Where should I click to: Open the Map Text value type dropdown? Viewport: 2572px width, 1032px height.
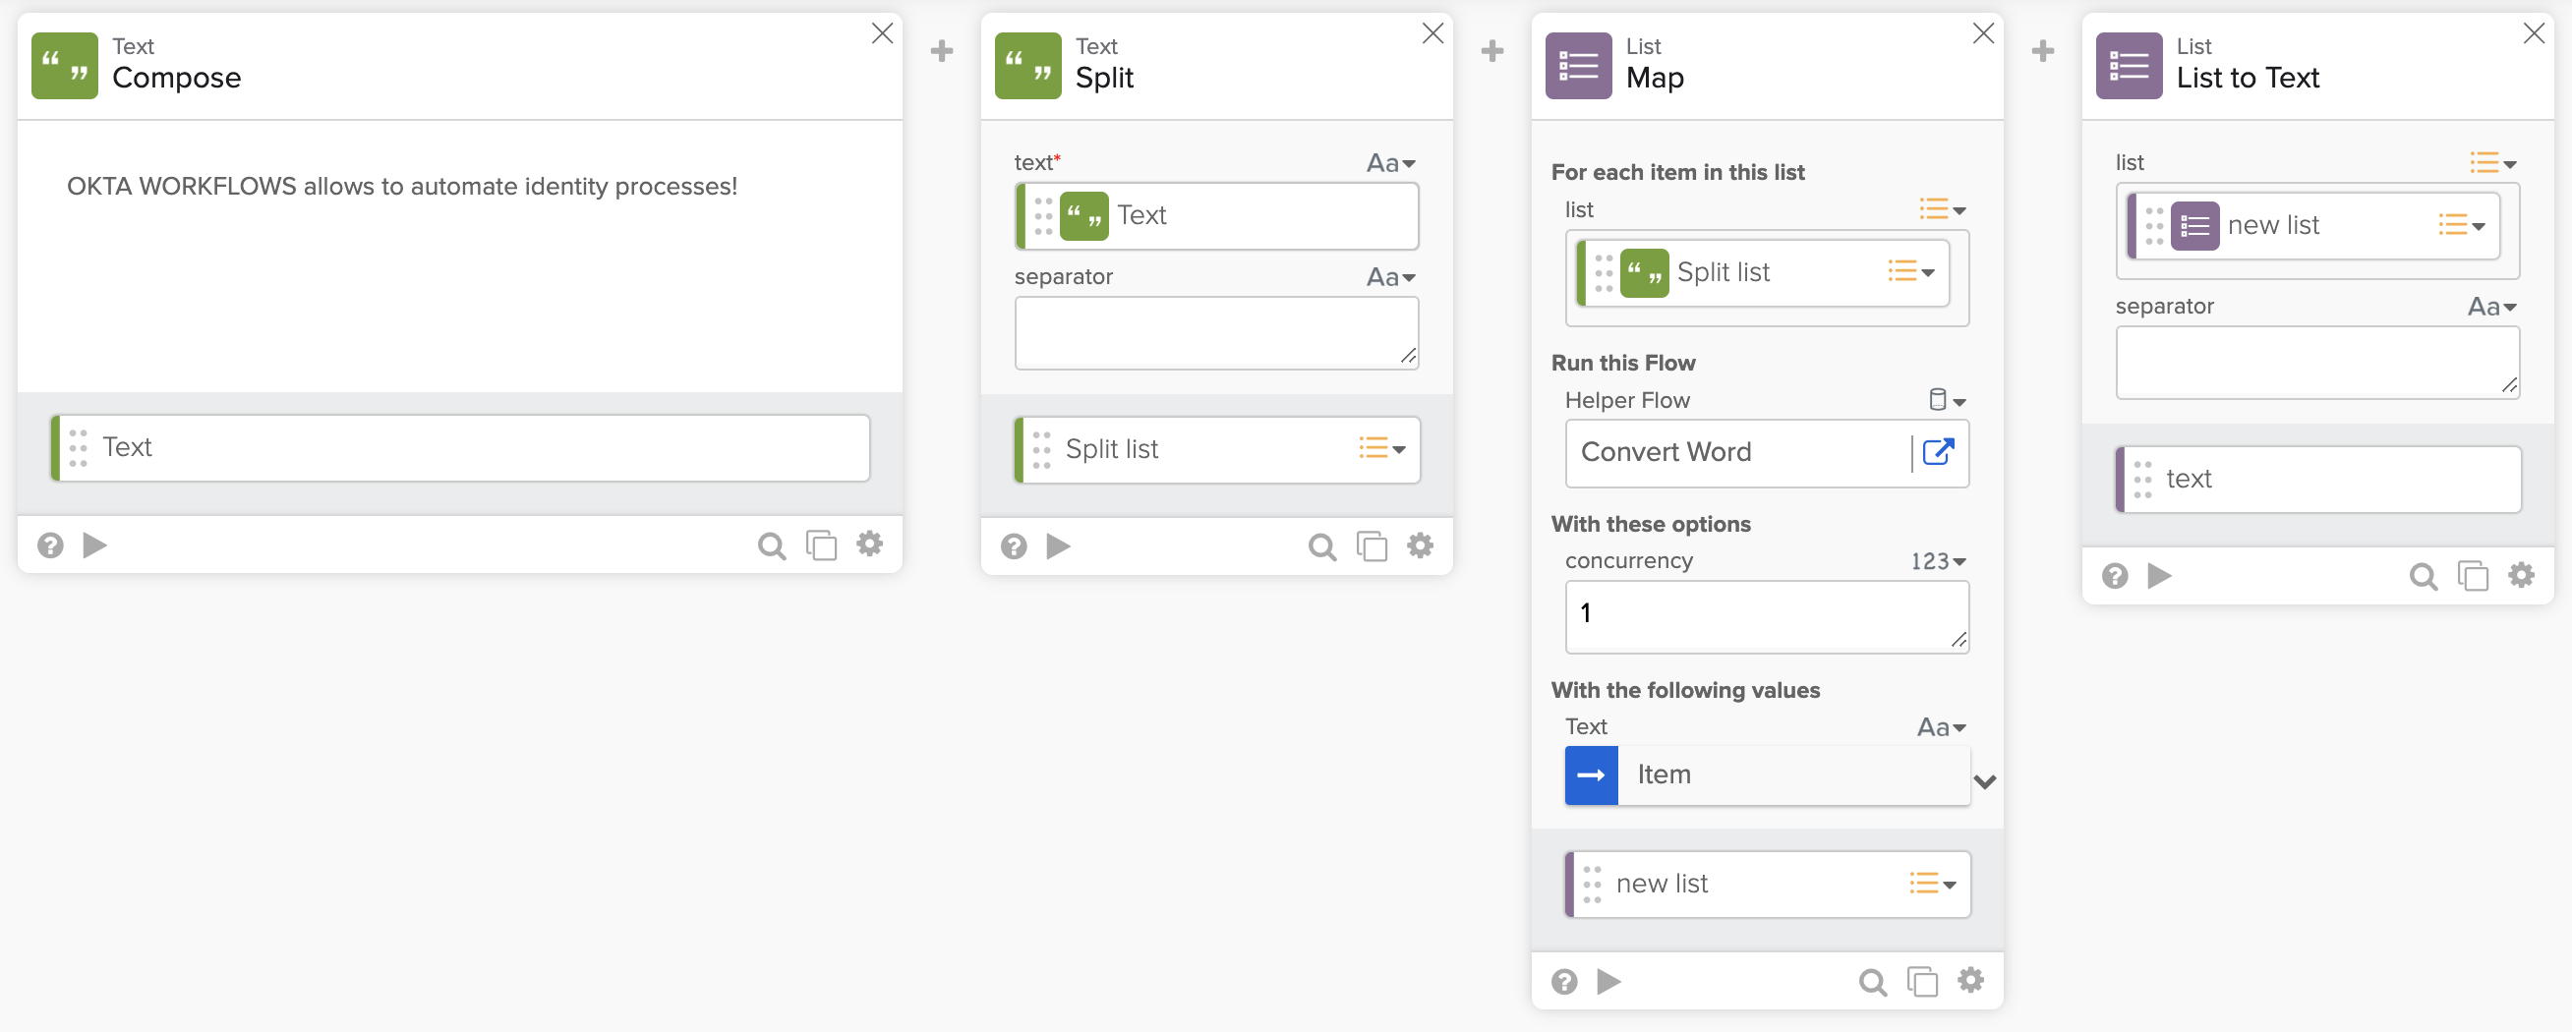tap(1941, 727)
